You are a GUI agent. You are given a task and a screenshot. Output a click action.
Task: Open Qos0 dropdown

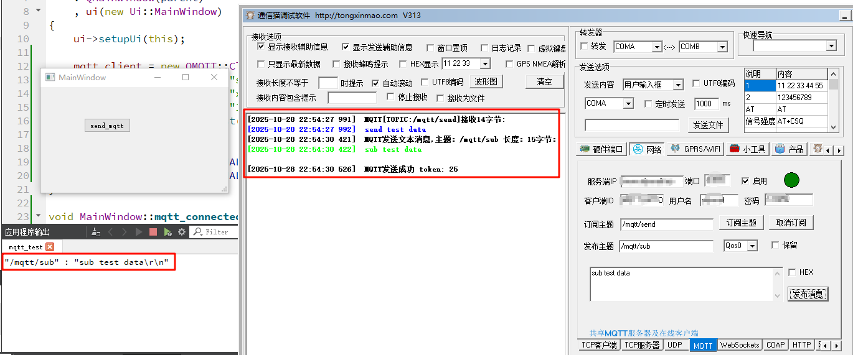753,246
